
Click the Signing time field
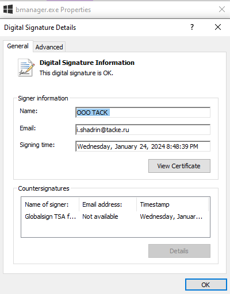pos(143,146)
